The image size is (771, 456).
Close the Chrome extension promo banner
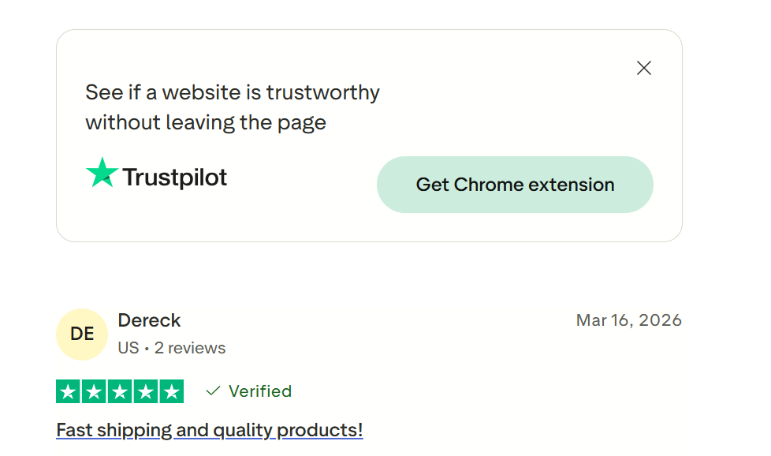pyautogui.click(x=644, y=68)
